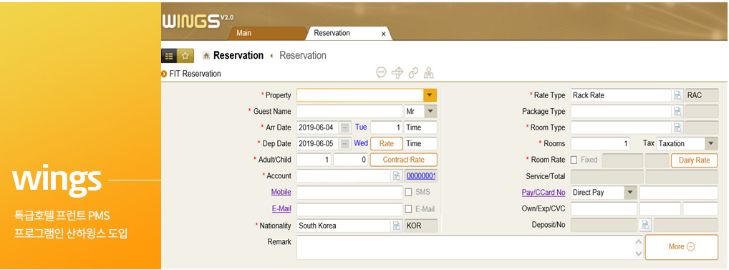Click the favorites star icon
The width and height of the screenshot is (729, 270).
(x=185, y=56)
